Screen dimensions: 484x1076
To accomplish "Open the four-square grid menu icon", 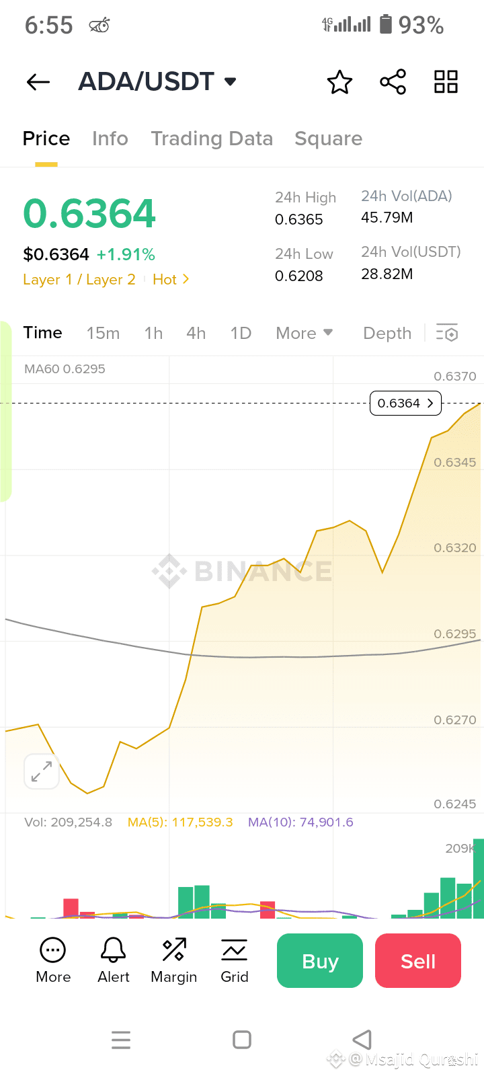I will click(x=446, y=82).
